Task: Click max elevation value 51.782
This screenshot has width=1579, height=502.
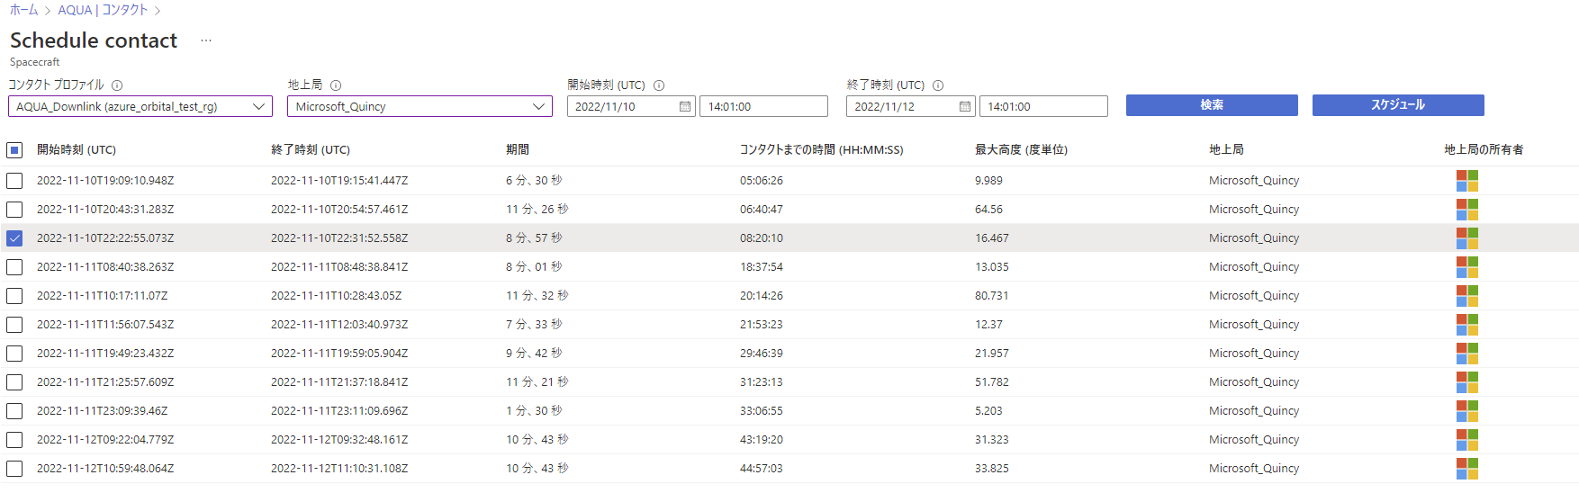Action: coord(992,382)
